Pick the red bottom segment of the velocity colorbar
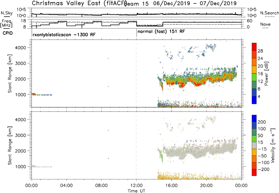This screenshot has height=193, width=279. point(254,172)
